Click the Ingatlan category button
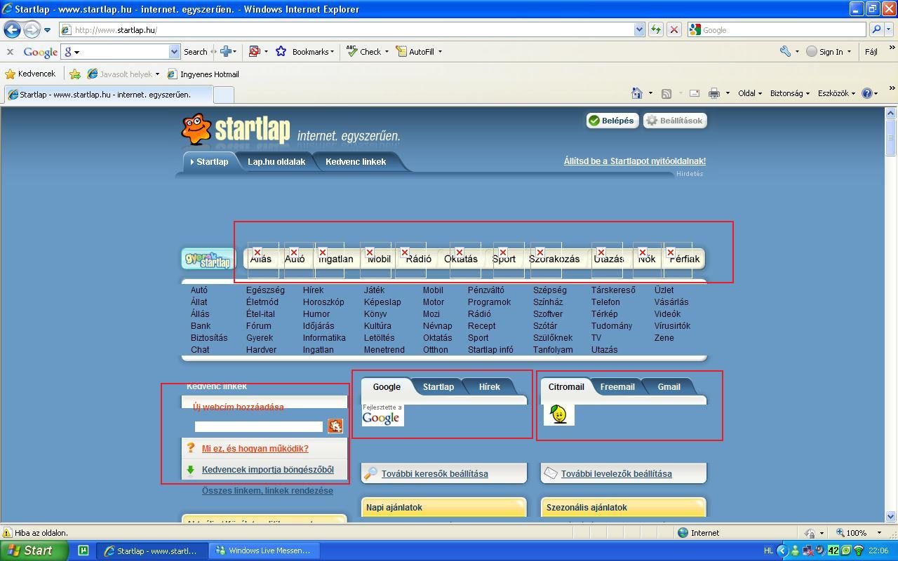The width and height of the screenshot is (898, 561). click(x=335, y=259)
